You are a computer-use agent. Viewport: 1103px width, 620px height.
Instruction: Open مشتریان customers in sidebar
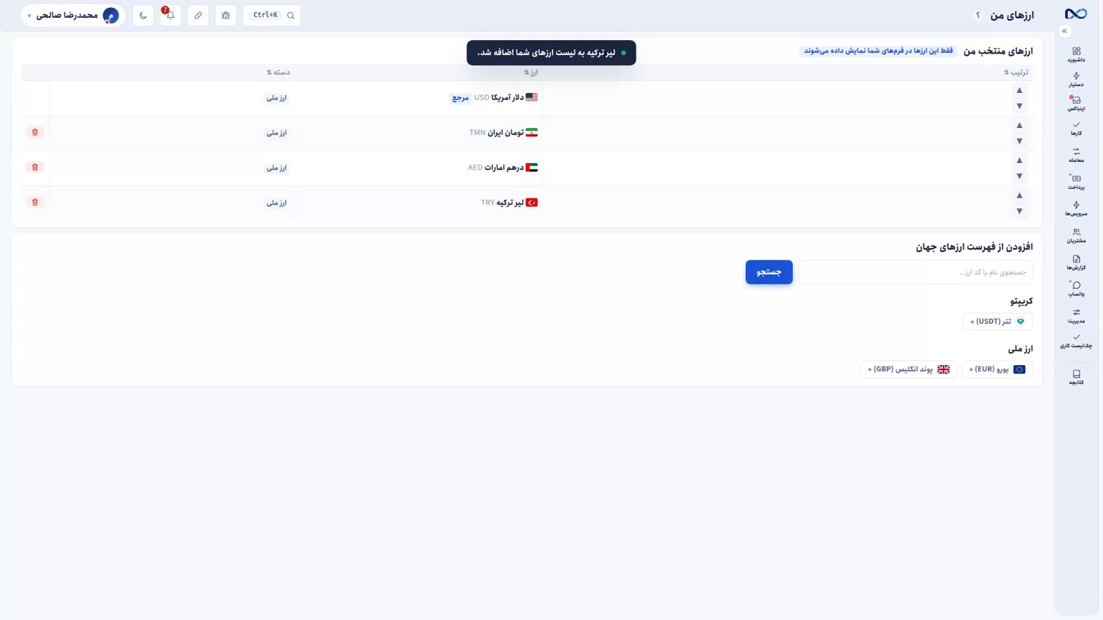[x=1076, y=236]
